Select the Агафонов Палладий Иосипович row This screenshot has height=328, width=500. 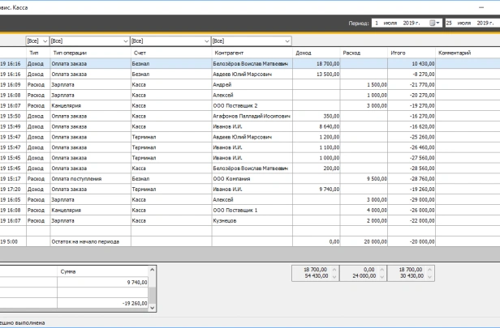252,116
